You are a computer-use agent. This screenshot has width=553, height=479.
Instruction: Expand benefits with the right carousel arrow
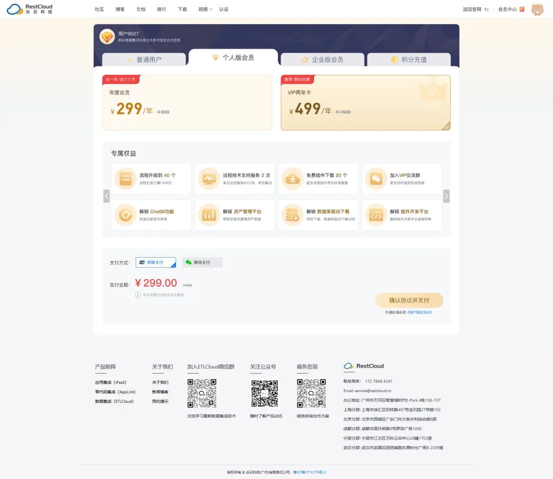pos(446,196)
